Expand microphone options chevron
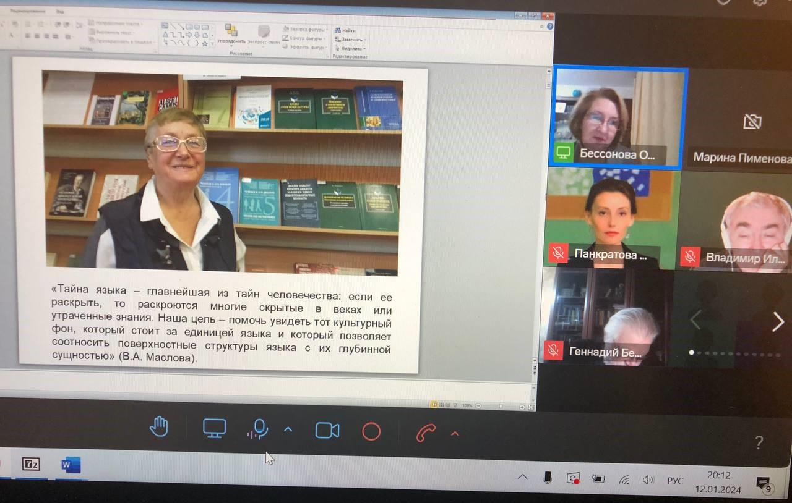The image size is (792, 503). coord(288,430)
